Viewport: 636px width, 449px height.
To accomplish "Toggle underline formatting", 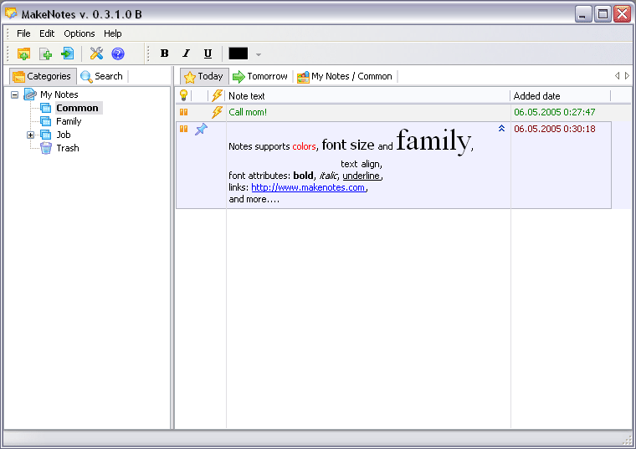I will pyautogui.click(x=208, y=54).
